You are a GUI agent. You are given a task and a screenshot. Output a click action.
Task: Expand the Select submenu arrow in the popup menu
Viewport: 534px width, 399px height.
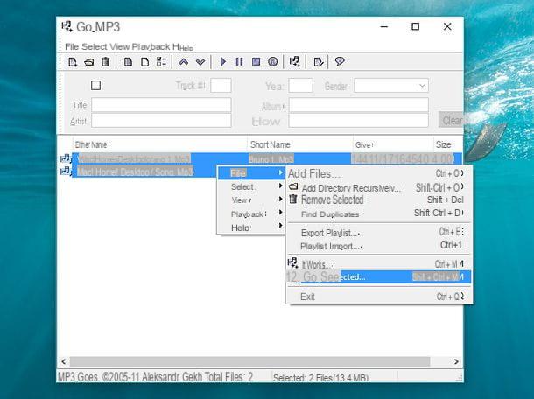281,185
